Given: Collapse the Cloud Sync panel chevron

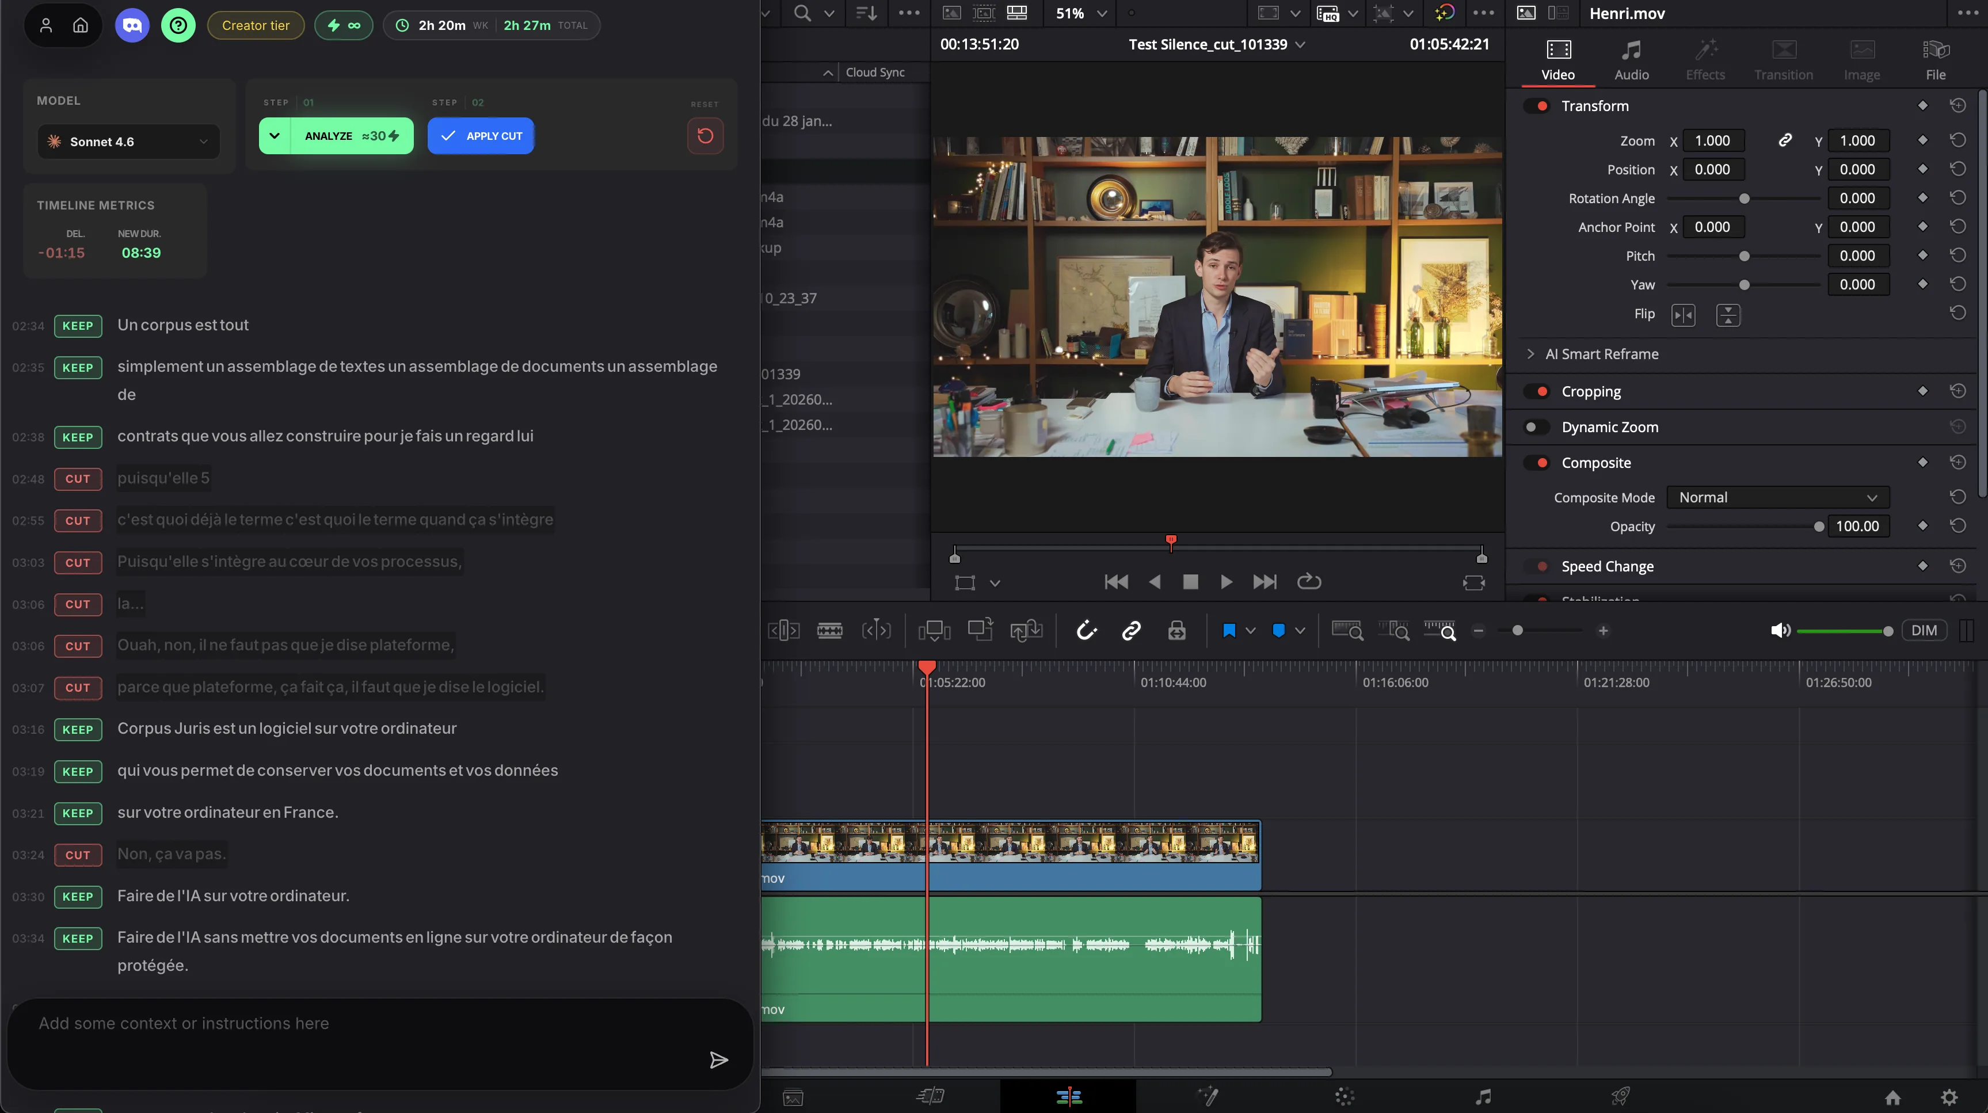Looking at the screenshot, I should point(828,73).
